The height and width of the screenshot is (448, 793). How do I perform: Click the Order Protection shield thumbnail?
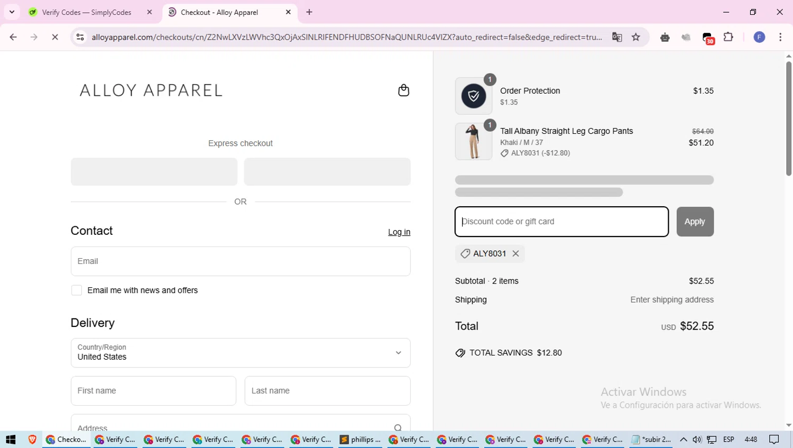click(x=473, y=96)
